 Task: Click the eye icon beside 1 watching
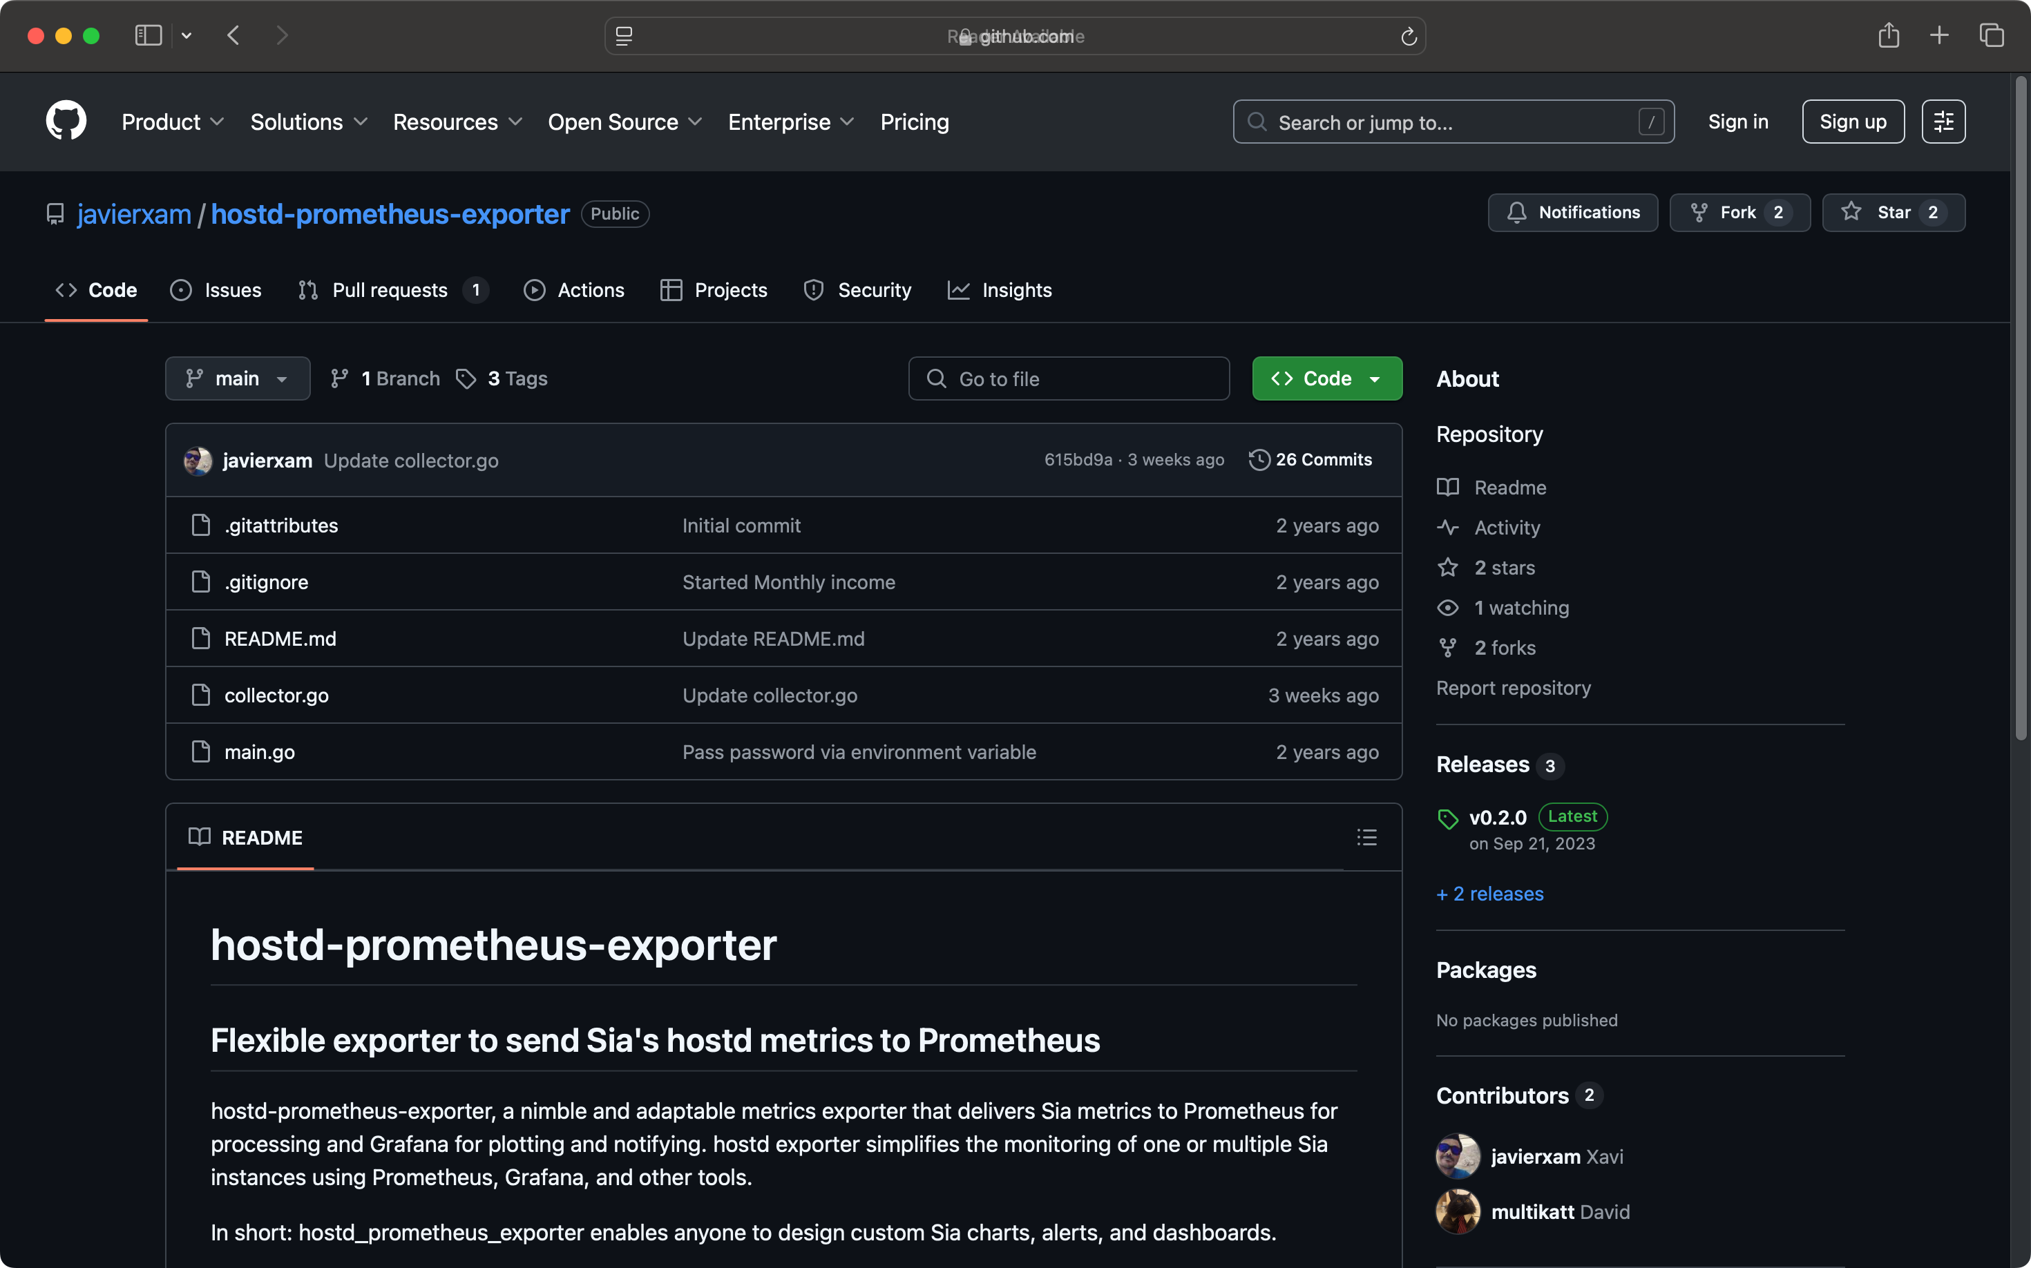coord(1448,608)
